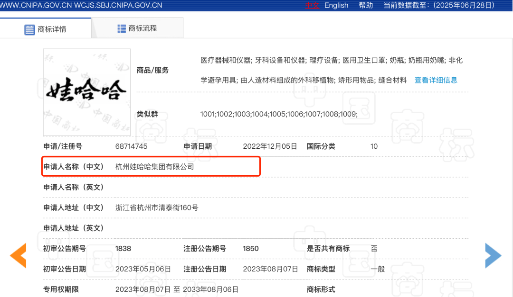Click the application date 2022年12月05日

(x=270, y=146)
